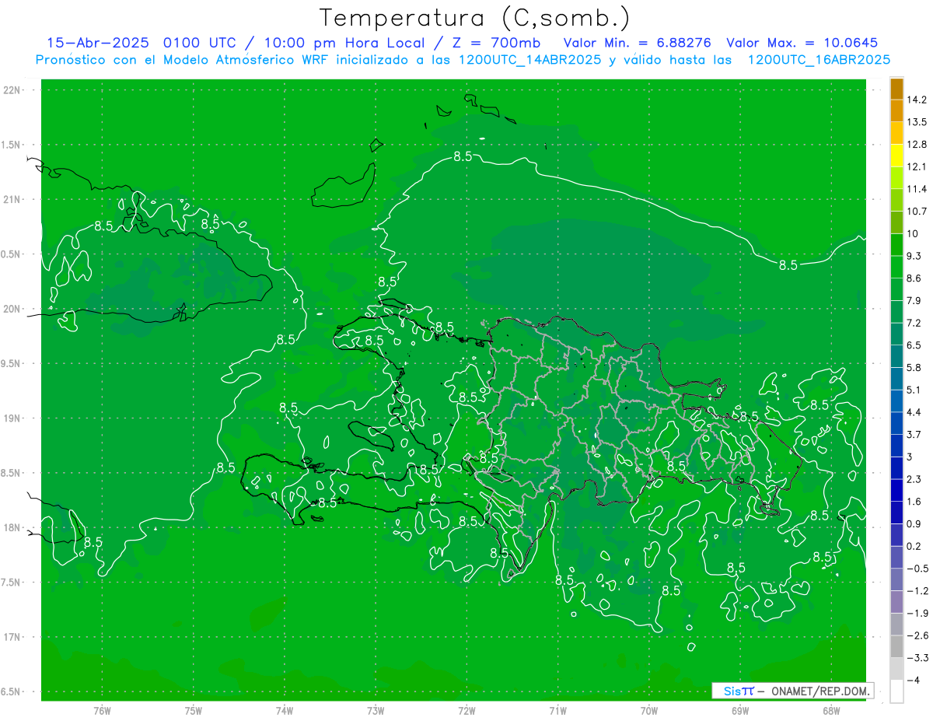Viewport: 933px width, 721px height.
Task: Click the '6.5' colorbar value
Action: pos(914,345)
